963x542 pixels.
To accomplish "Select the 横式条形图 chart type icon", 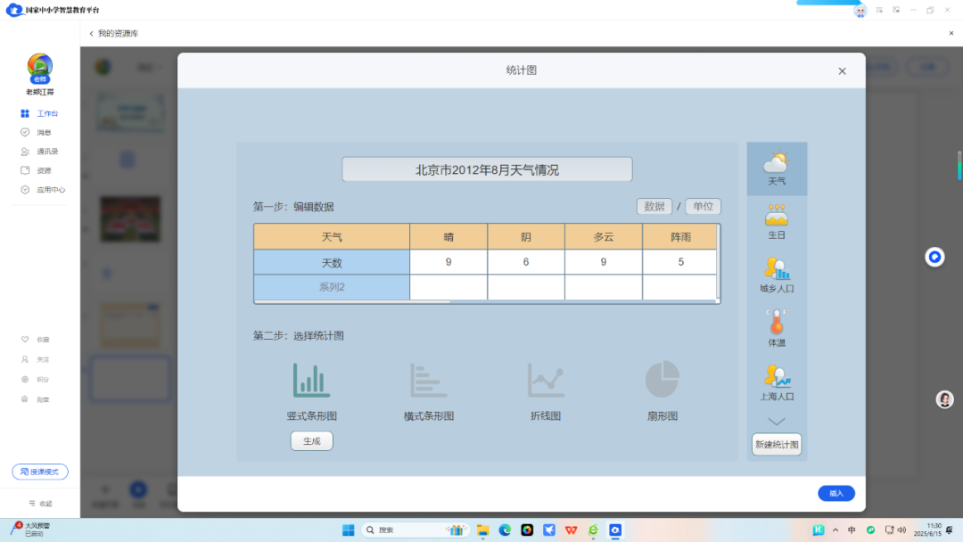I will [x=428, y=379].
